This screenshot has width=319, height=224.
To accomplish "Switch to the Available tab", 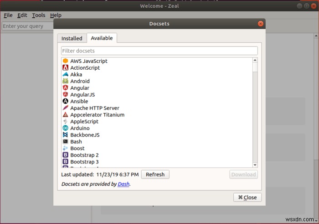I will 102,38.
